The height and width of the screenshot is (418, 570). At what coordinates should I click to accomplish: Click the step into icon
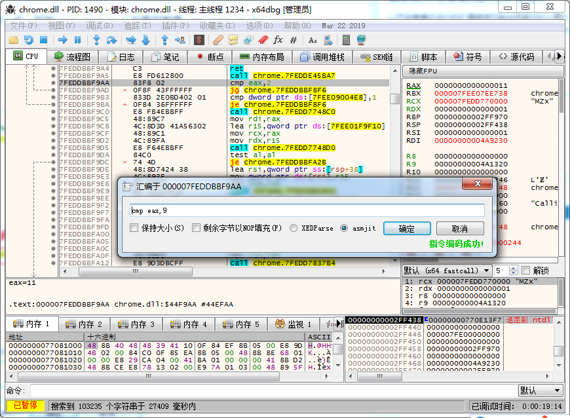pos(96,40)
